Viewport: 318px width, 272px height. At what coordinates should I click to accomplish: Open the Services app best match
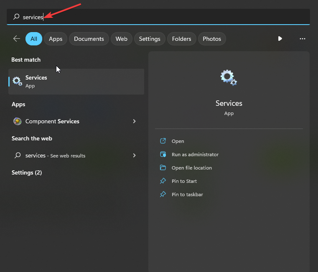[x=76, y=82]
